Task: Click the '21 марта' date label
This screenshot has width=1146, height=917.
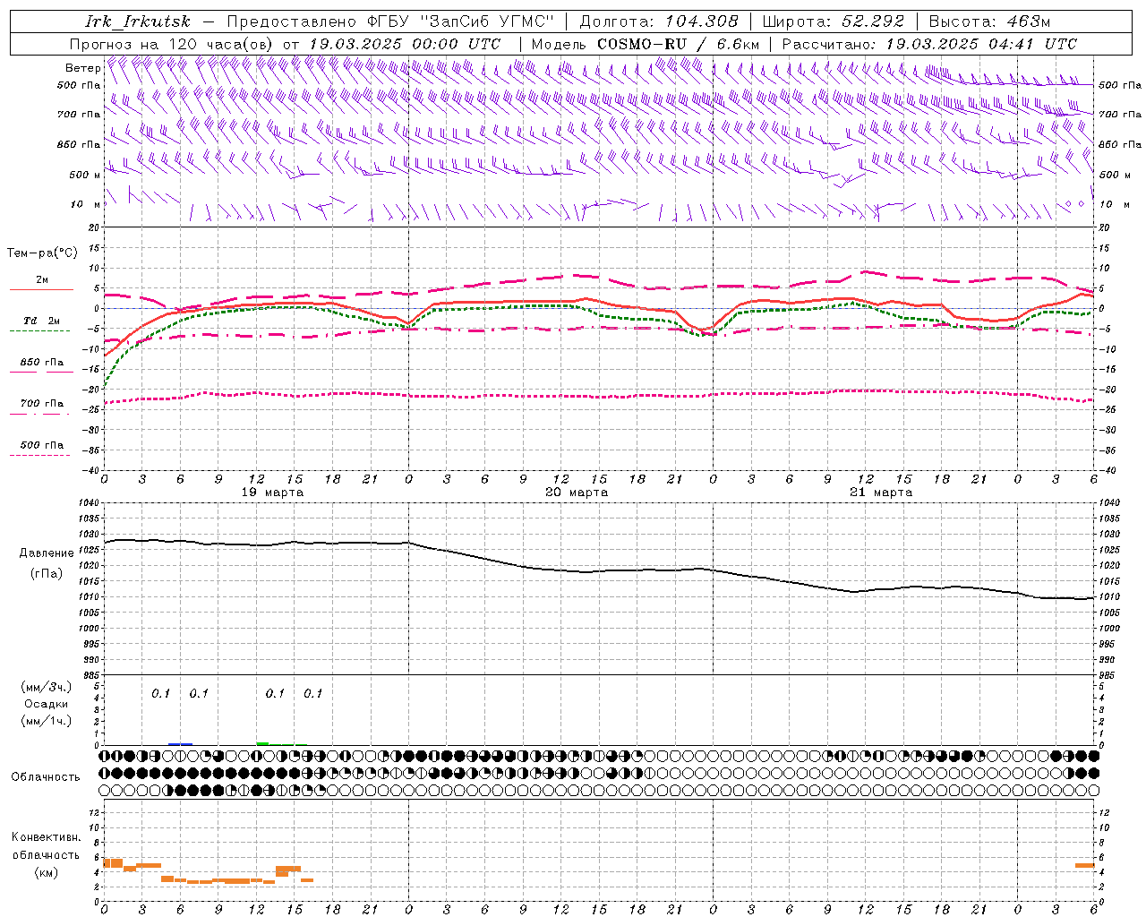Action: [881, 493]
